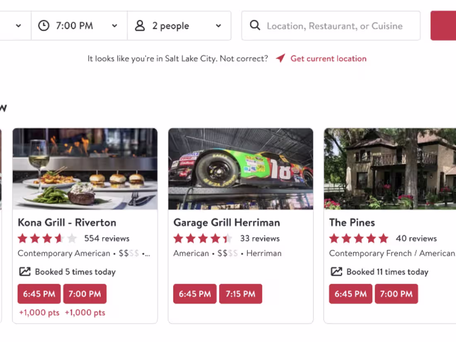
Task: Click the chart icon beside Booked 11 times today
Action: coord(336,272)
